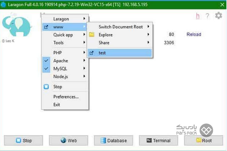Image resolution: width=227 pixels, height=151 pixels.
Task: Expand the Switch Document Root arrow
Action: point(148,27)
